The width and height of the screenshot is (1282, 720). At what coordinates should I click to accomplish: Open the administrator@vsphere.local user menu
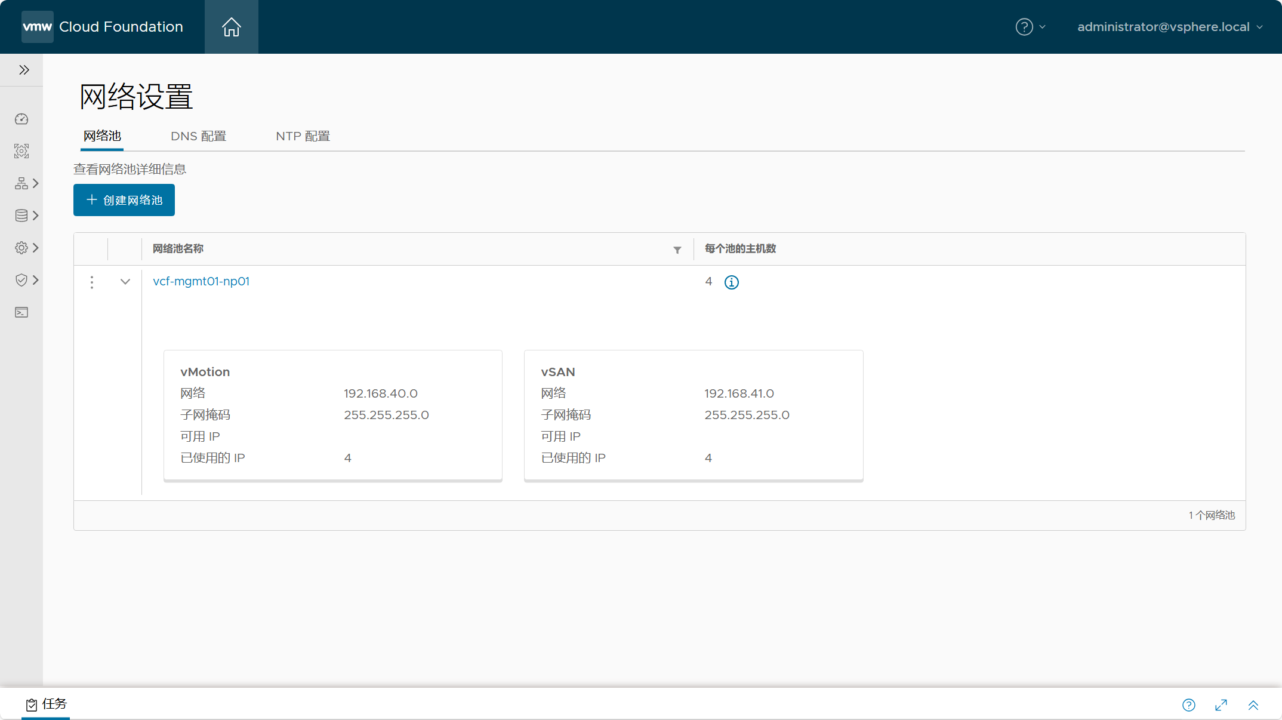point(1170,27)
